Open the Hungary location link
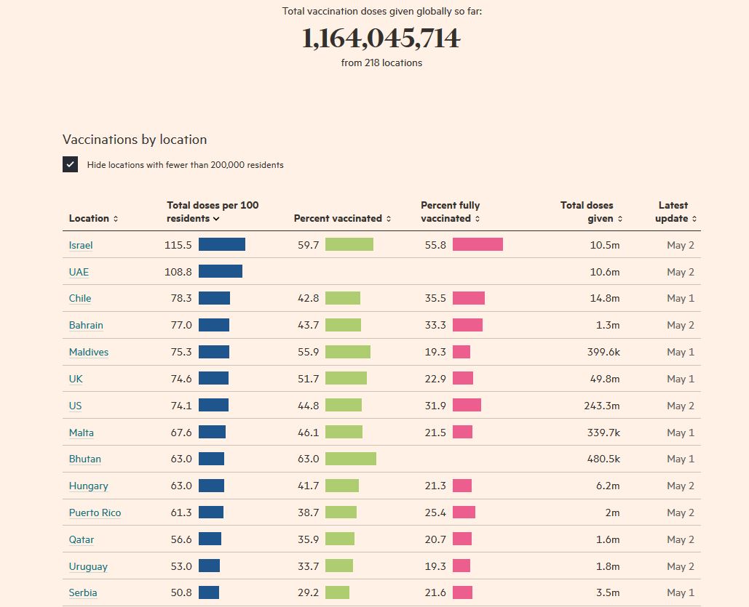Screen dimensions: 749x607 click(x=88, y=486)
